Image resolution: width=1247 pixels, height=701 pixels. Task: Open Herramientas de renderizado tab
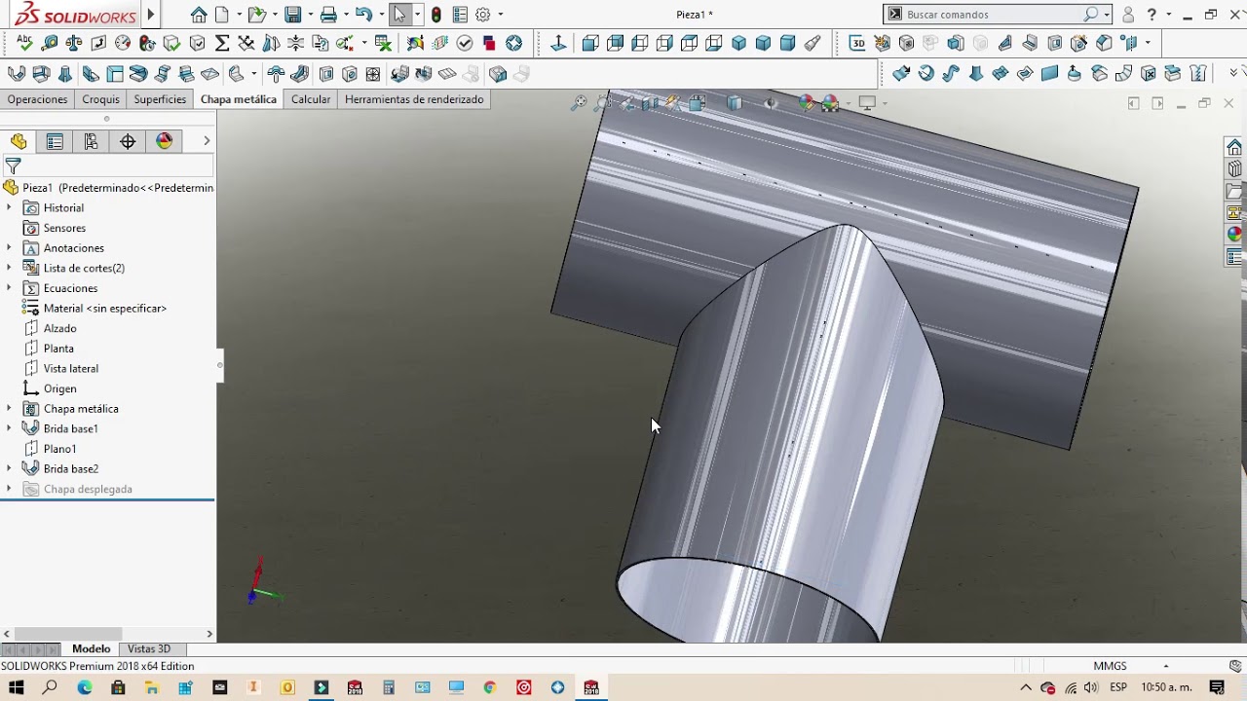click(414, 99)
